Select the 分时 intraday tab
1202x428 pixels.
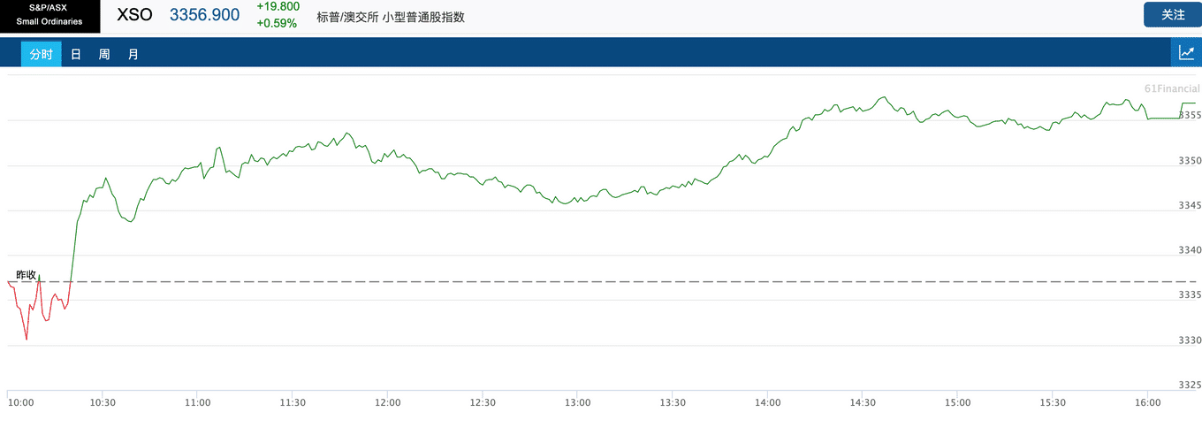point(41,55)
